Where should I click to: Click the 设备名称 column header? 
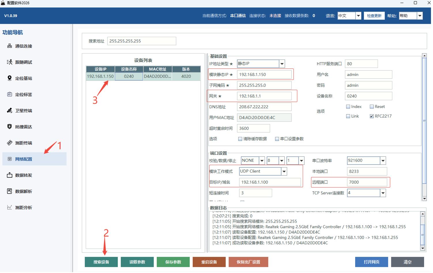pyautogui.click(x=129, y=69)
